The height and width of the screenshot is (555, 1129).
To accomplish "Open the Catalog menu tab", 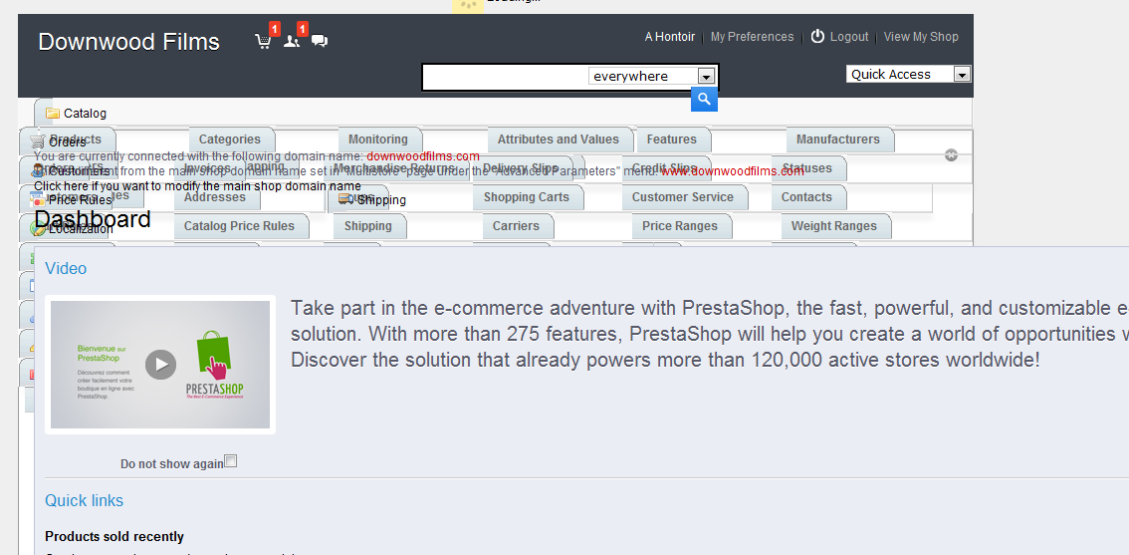I will click(x=85, y=114).
